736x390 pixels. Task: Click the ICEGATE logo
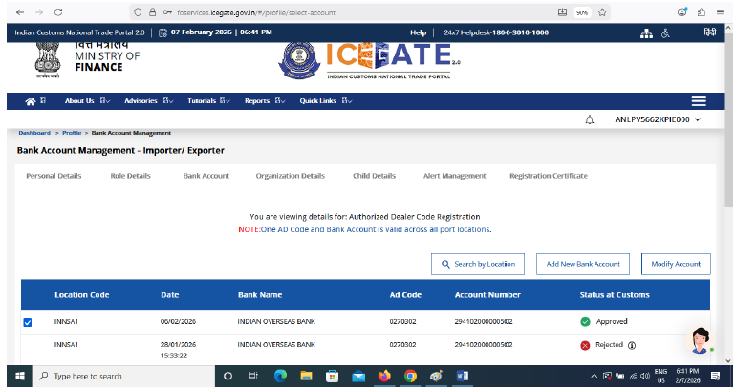pyautogui.click(x=369, y=61)
